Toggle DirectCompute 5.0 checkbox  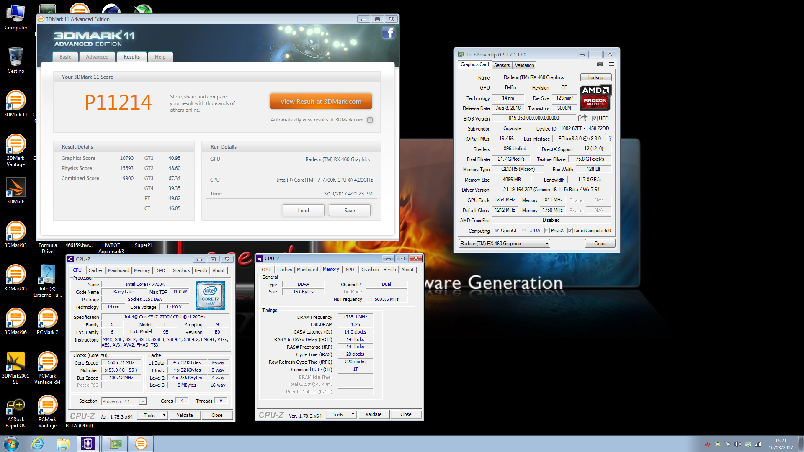(570, 231)
